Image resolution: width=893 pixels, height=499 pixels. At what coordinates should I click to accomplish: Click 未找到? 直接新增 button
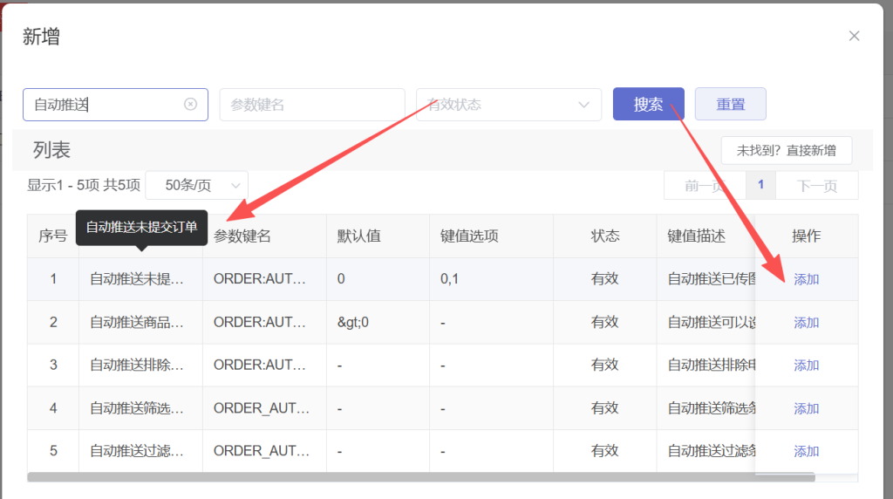coord(786,150)
